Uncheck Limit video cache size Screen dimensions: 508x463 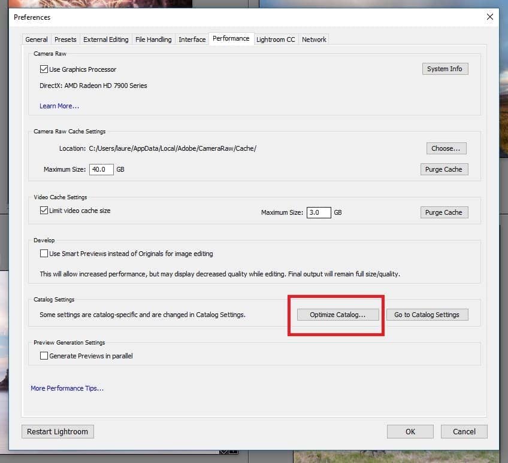[x=44, y=211]
